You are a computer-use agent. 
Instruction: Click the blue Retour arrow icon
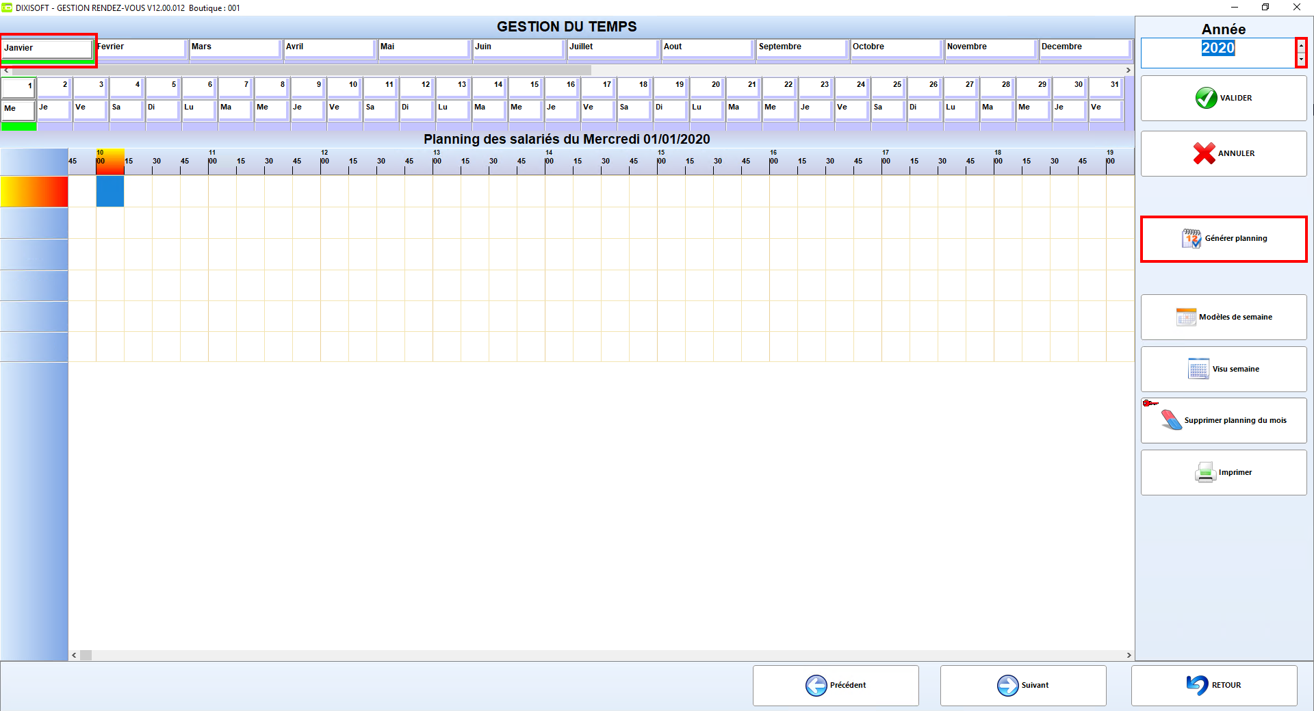(1198, 685)
